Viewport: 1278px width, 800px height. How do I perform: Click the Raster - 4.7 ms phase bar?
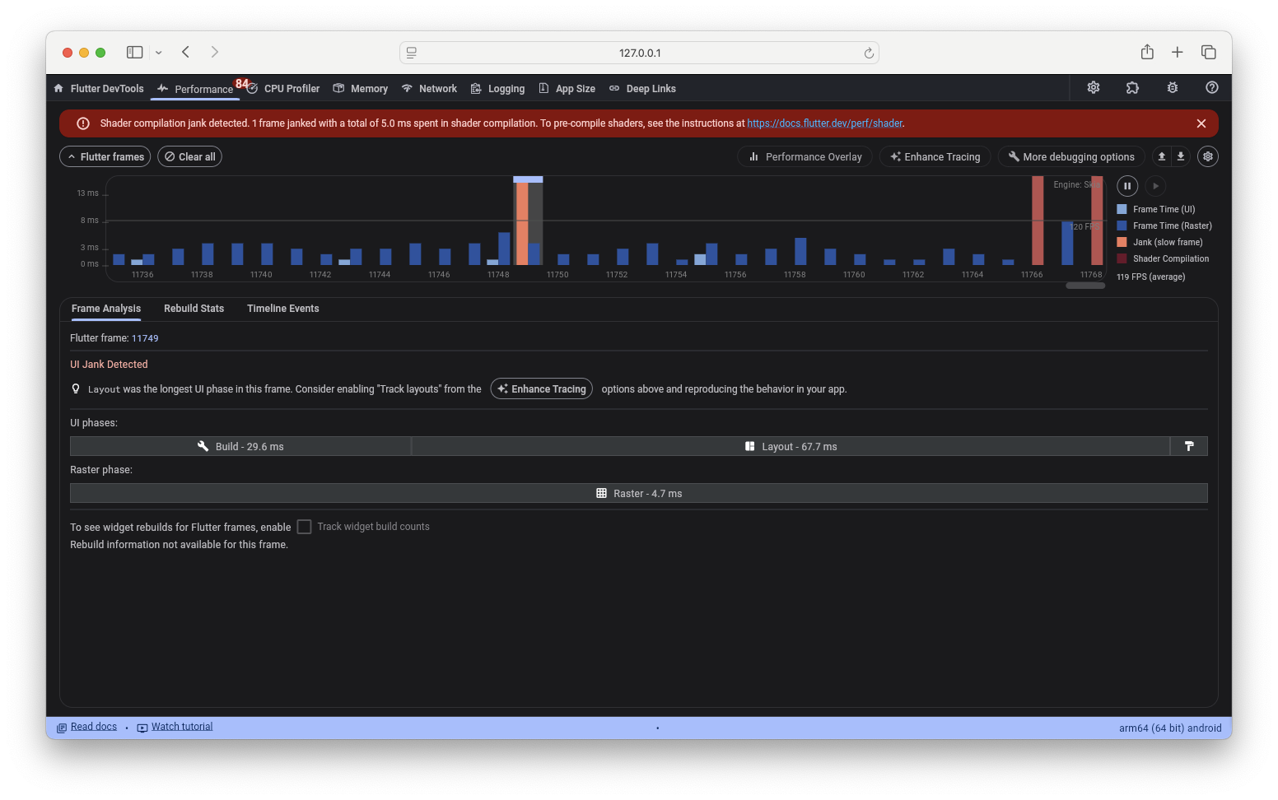pos(639,493)
